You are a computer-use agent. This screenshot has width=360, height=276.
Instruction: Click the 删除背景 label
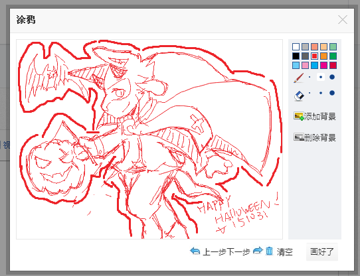[x=320, y=137]
